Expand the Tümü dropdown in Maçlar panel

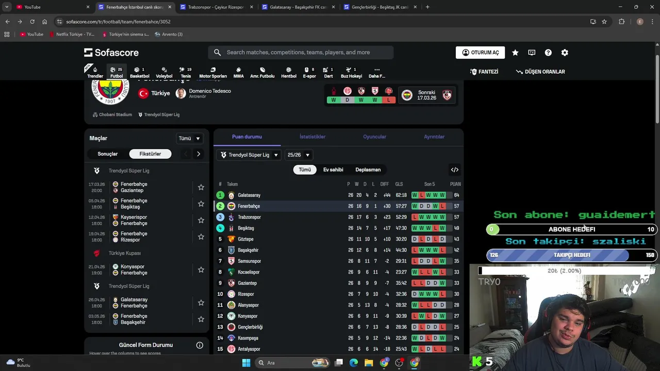[x=189, y=138]
